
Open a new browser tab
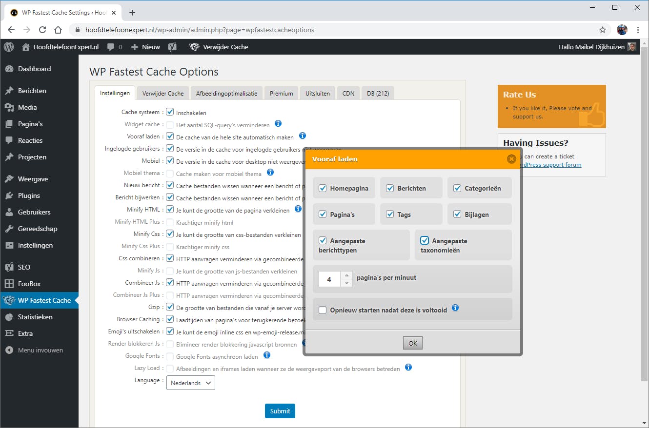[x=132, y=13]
